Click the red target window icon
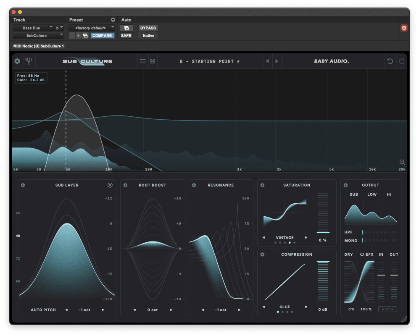The image size is (419, 336). (404, 28)
